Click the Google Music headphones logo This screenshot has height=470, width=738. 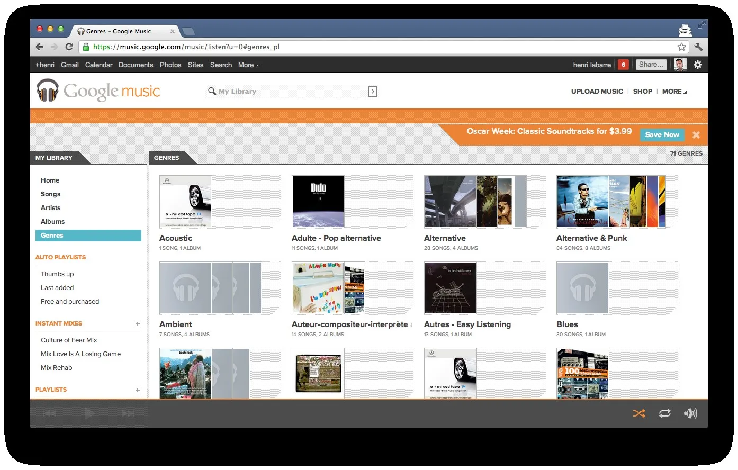coord(47,91)
